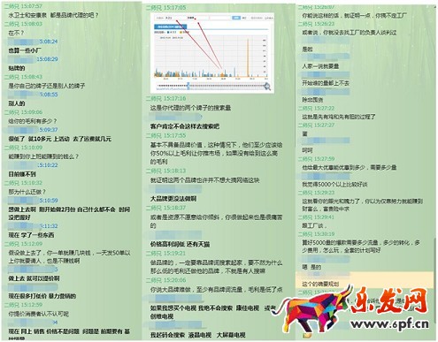Select message "贴牌的"
Viewport: 438px width, 342px height.
[17, 68]
